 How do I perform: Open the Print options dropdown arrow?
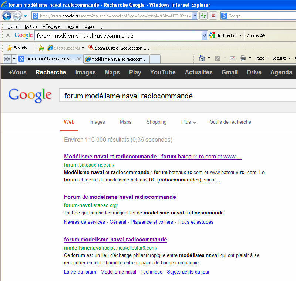pyautogui.click(x=250, y=58)
